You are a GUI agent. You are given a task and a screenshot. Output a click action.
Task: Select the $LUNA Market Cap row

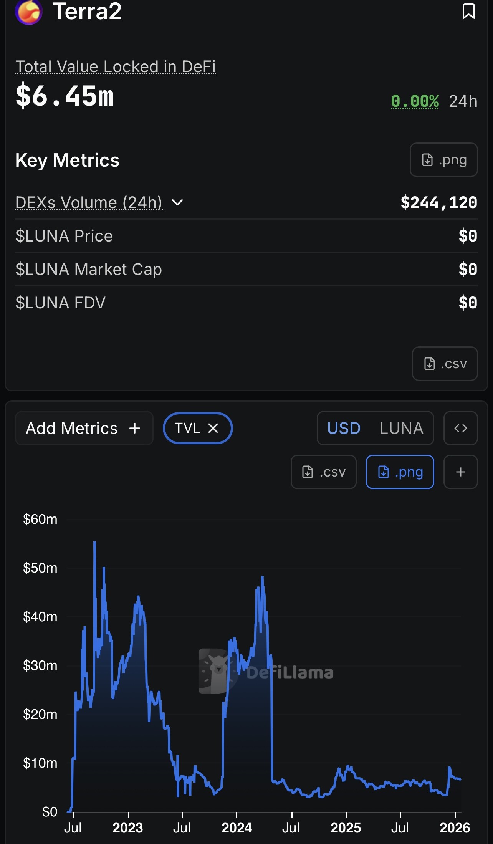point(246,269)
